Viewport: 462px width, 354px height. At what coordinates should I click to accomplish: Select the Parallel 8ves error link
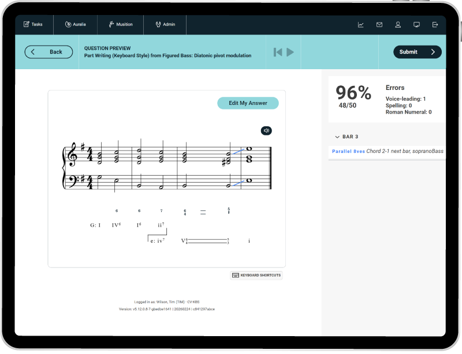pos(348,151)
